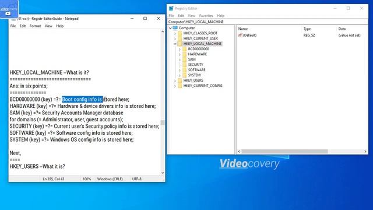Click the SOFTWARE folder icon
This screenshot has width=373, height=210.
pos(185,70)
